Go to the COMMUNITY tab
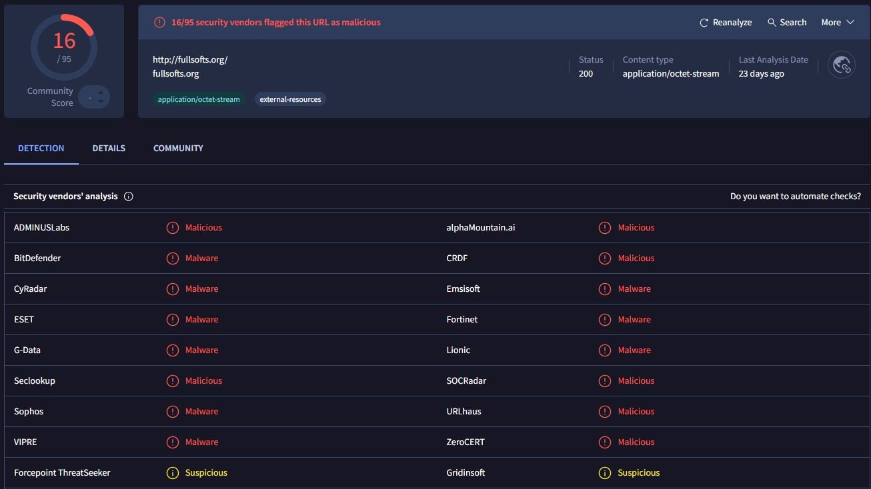The image size is (871, 489). click(178, 148)
